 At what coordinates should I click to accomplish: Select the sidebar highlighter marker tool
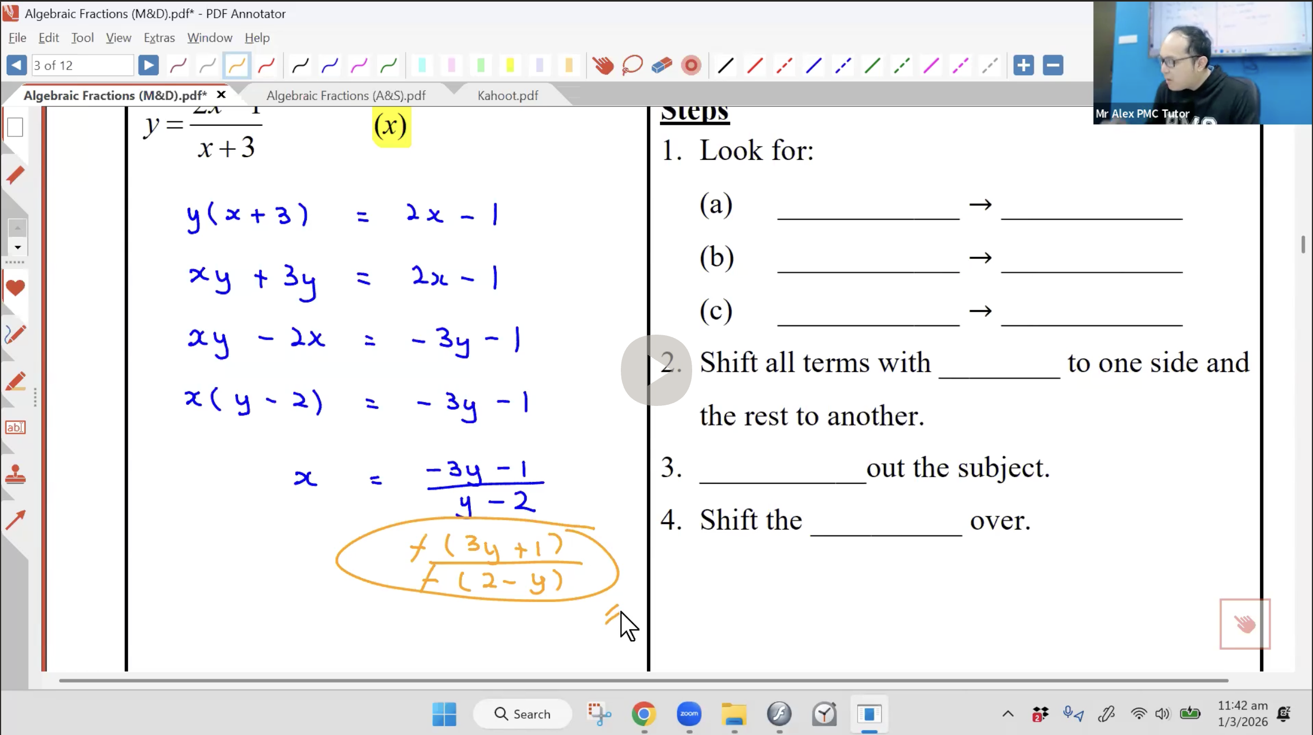[15, 381]
